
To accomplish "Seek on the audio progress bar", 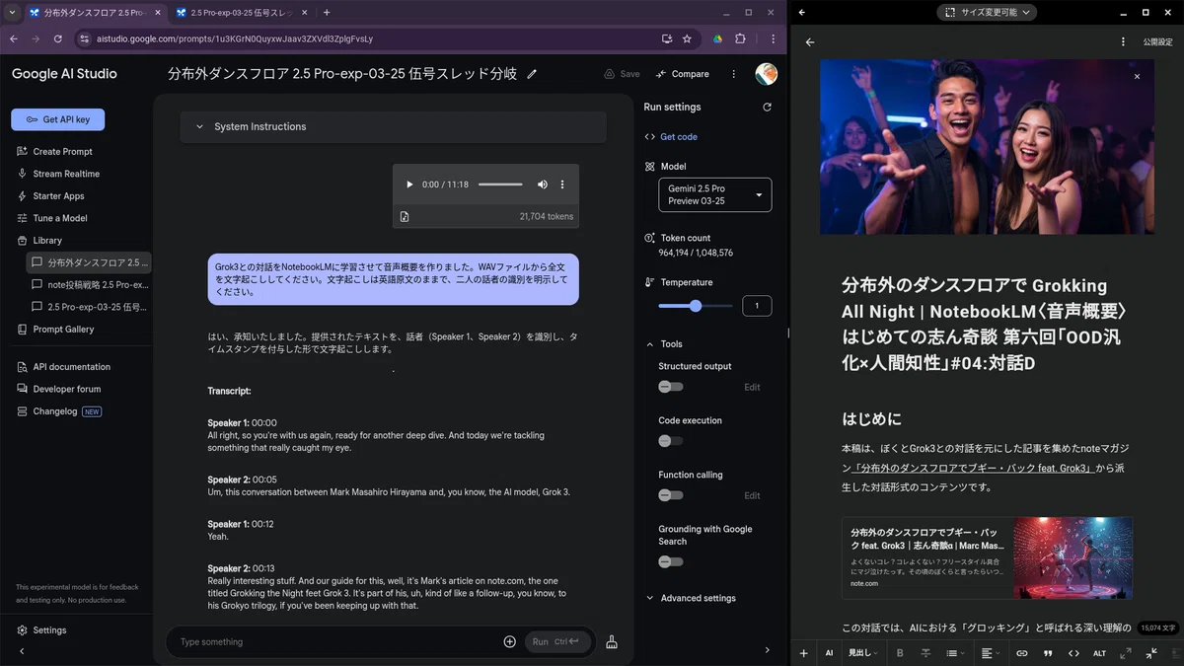I will 500,185.
